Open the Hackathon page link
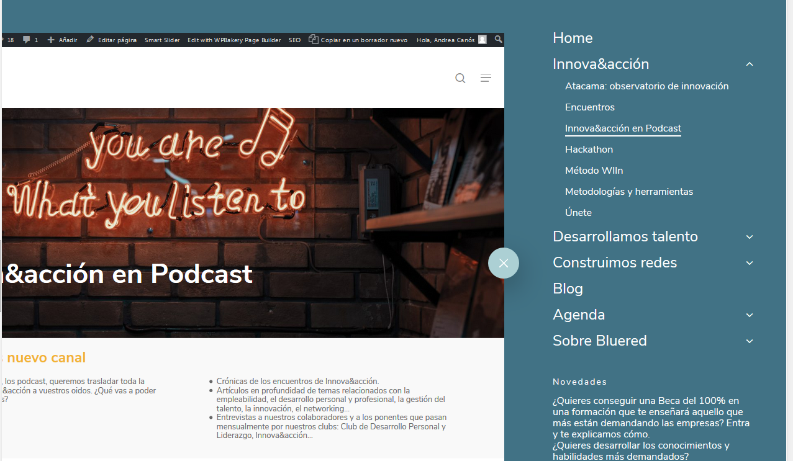Screen dimensions: 793x461 (589, 149)
